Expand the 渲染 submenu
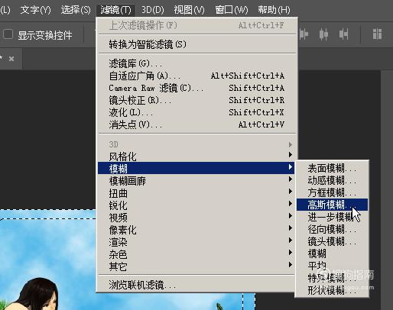 [x=196, y=241]
